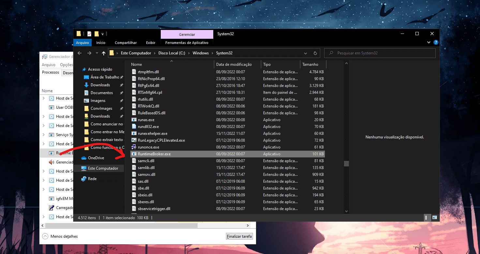Sort by the Nome column header
Image resolution: width=480 pixels, height=254 pixels.
tap(172, 64)
